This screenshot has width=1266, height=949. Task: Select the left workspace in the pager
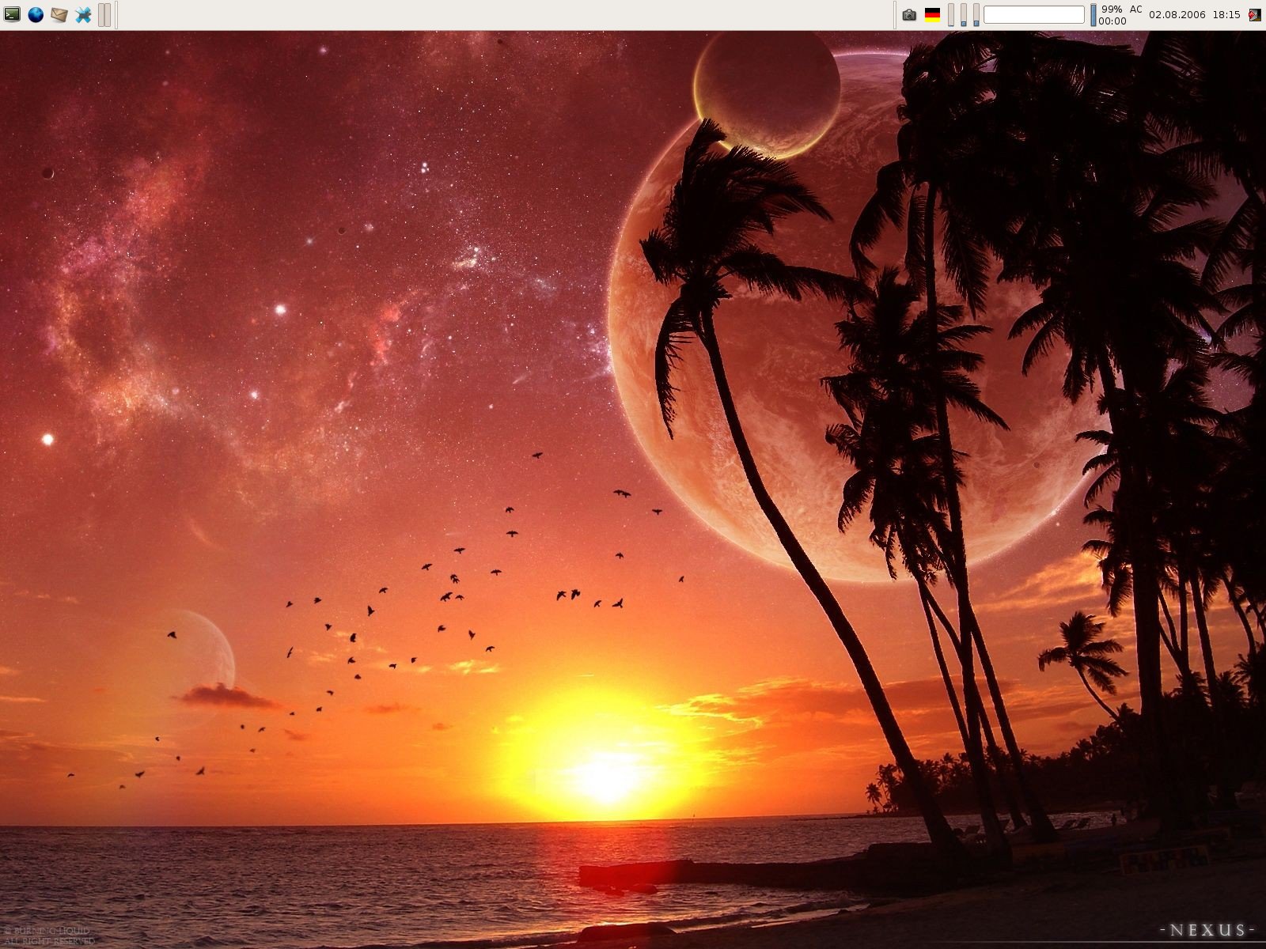click(x=100, y=13)
